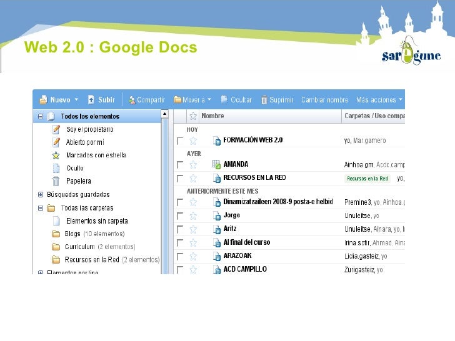
Task: Open the ARAZOAK document
Action: coord(237,255)
